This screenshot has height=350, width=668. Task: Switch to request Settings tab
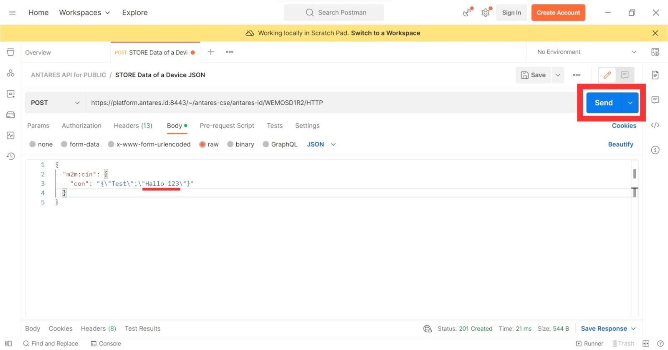click(307, 126)
